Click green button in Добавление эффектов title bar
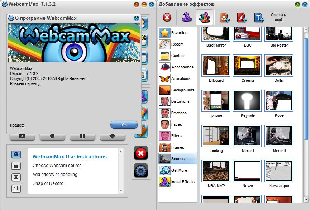310x210 pixels. tap(297, 4)
